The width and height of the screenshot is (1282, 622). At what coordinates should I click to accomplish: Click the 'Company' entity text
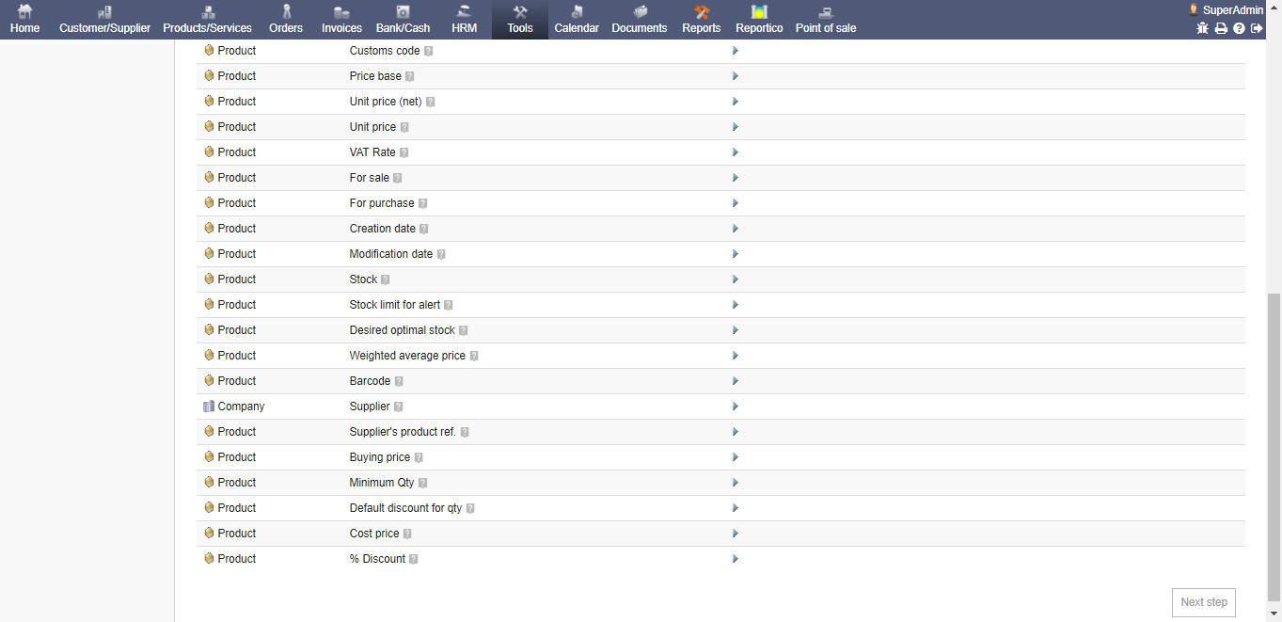tap(241, 407)
